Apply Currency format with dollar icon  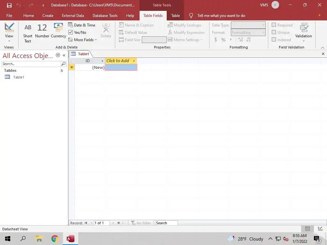pos(216,40)
